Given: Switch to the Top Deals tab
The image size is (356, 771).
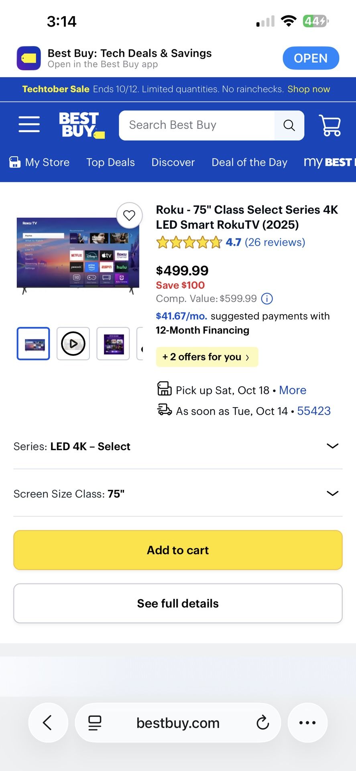Looking at the screenshot, I should 110,162.
